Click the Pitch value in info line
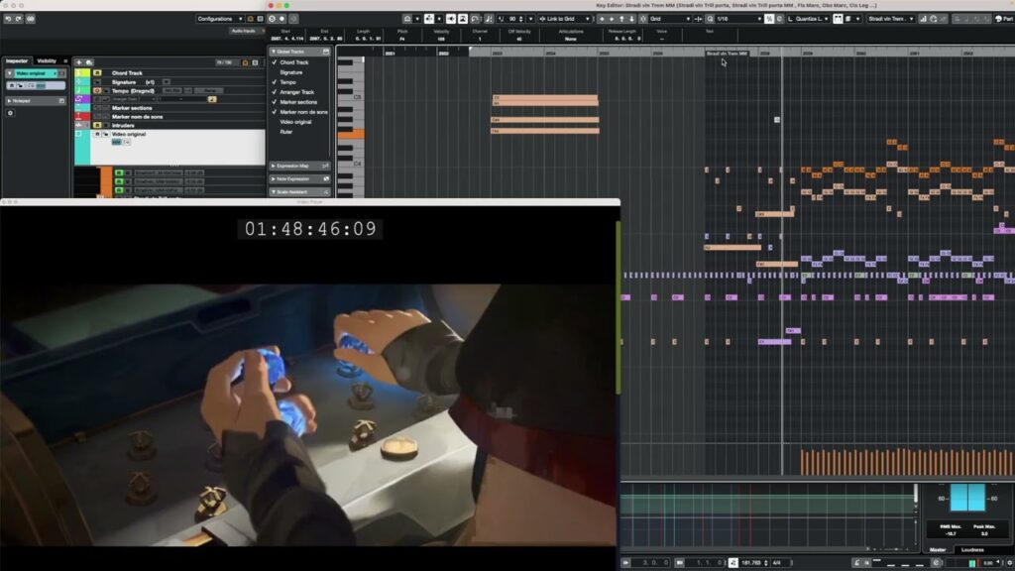The width and height of the screenshot is (1015, 571). pos(402,39)
